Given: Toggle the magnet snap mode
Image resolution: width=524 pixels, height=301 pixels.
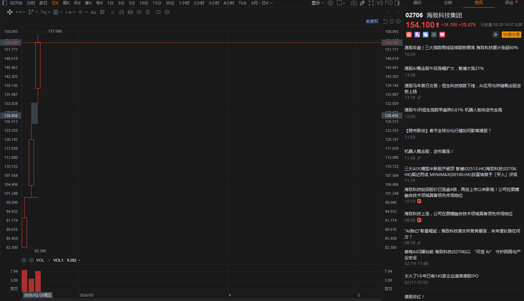Looking at the screenshot, I should [x=121, y=12].
